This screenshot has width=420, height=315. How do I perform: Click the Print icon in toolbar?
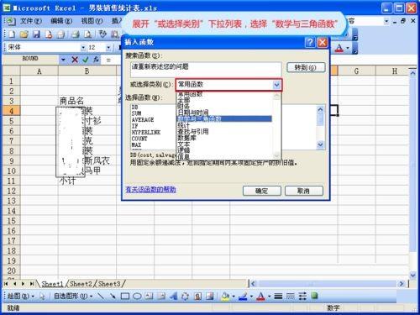pyautogui.click(x=75, y=34)
